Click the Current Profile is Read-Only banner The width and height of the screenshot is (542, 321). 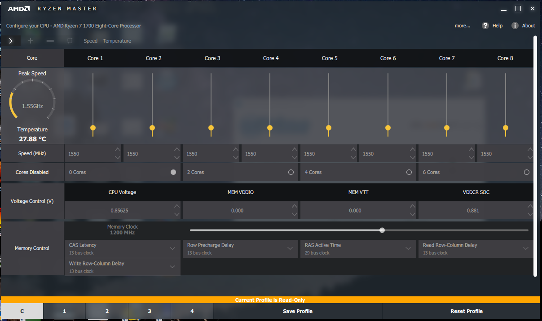tap(270, 300)
